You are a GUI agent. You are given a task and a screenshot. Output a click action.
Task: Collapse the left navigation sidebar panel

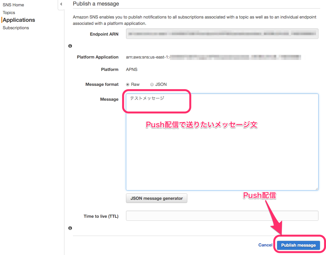point(61,4)
